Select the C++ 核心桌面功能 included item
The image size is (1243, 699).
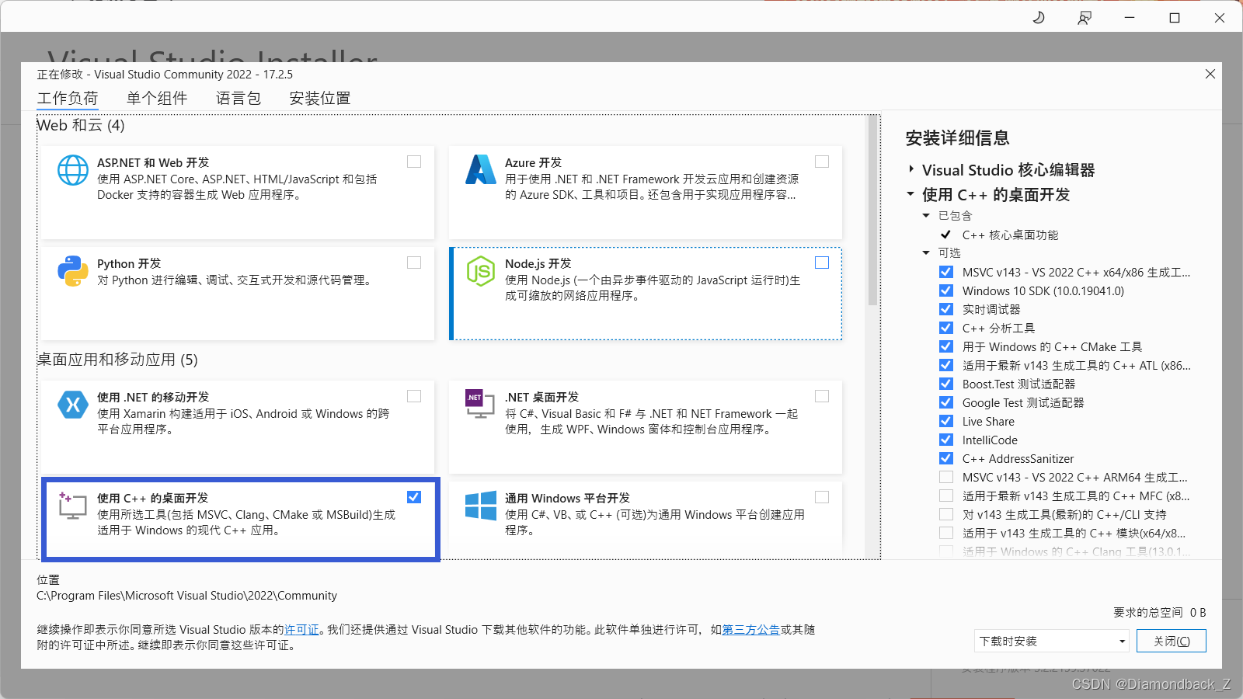pos(1010,235)
